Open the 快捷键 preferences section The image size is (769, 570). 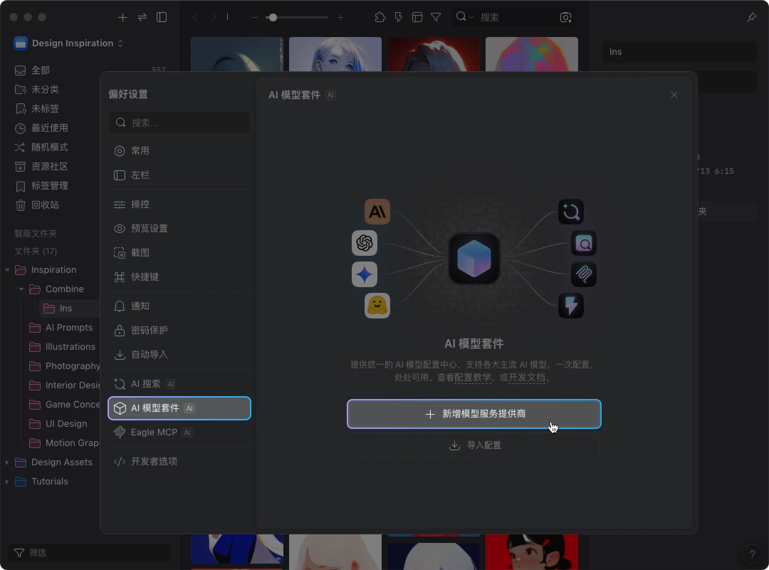pos(145,277)
